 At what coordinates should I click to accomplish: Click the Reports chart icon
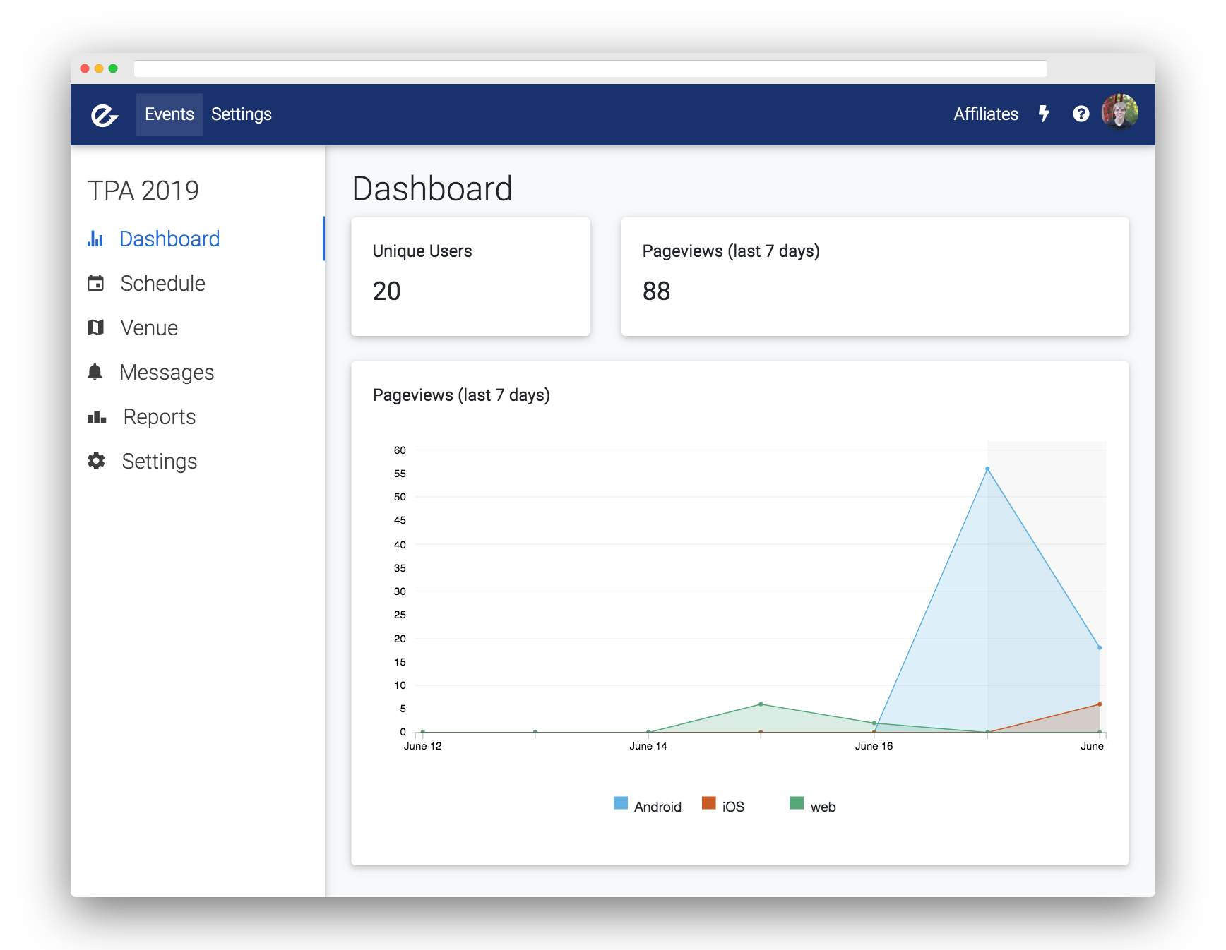97,417
